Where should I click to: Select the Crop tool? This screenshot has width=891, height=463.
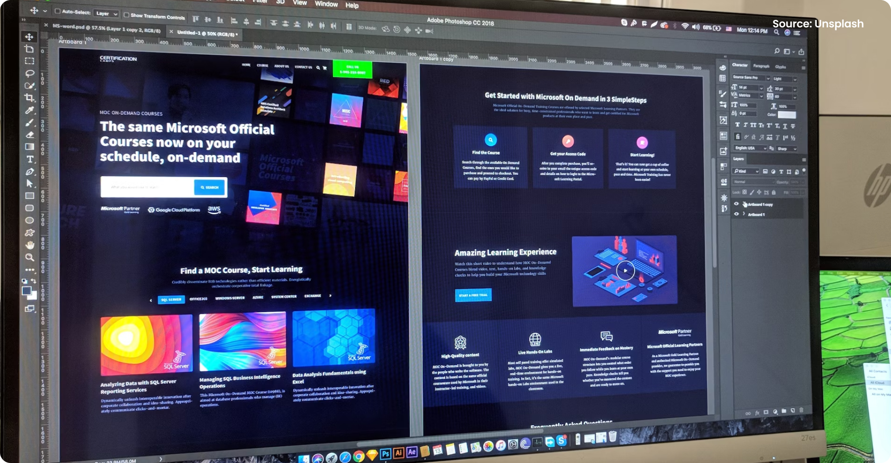coord(30,98)
